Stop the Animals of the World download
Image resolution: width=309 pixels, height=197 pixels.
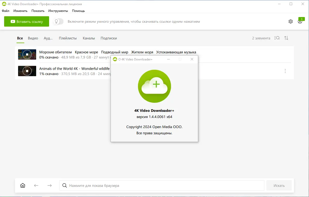pyautogui.click(x=27, y=71)
